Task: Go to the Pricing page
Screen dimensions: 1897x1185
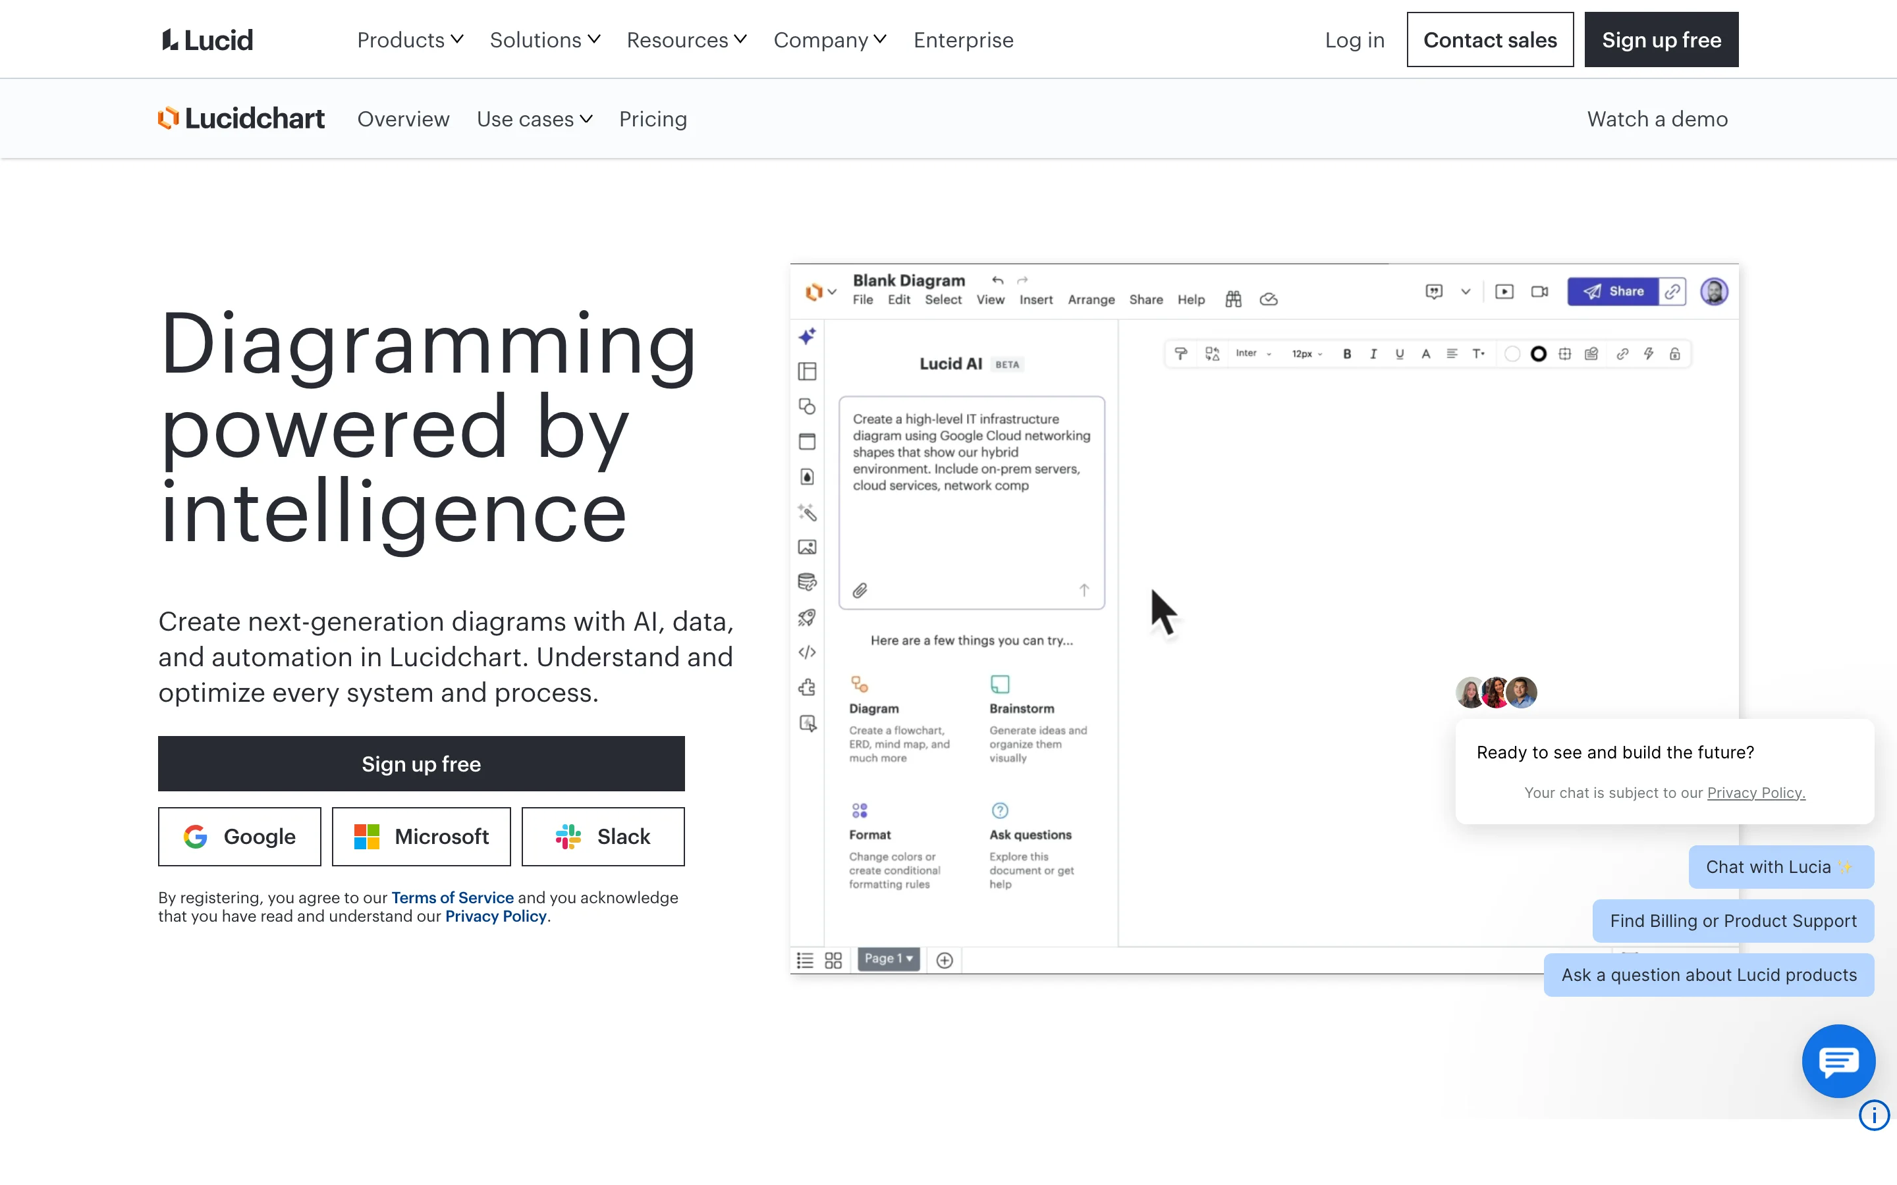Action: click(x=653, y=118)
